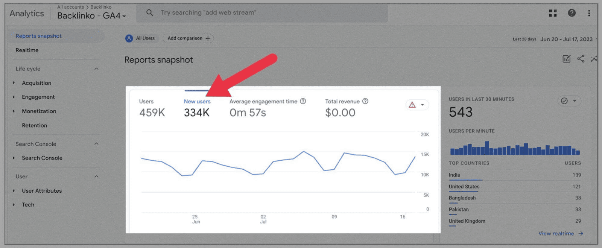The height and width of the screenshot is (248, 602).
Task: Expand the Monetization tree arrow
Action: pos(14,111)
